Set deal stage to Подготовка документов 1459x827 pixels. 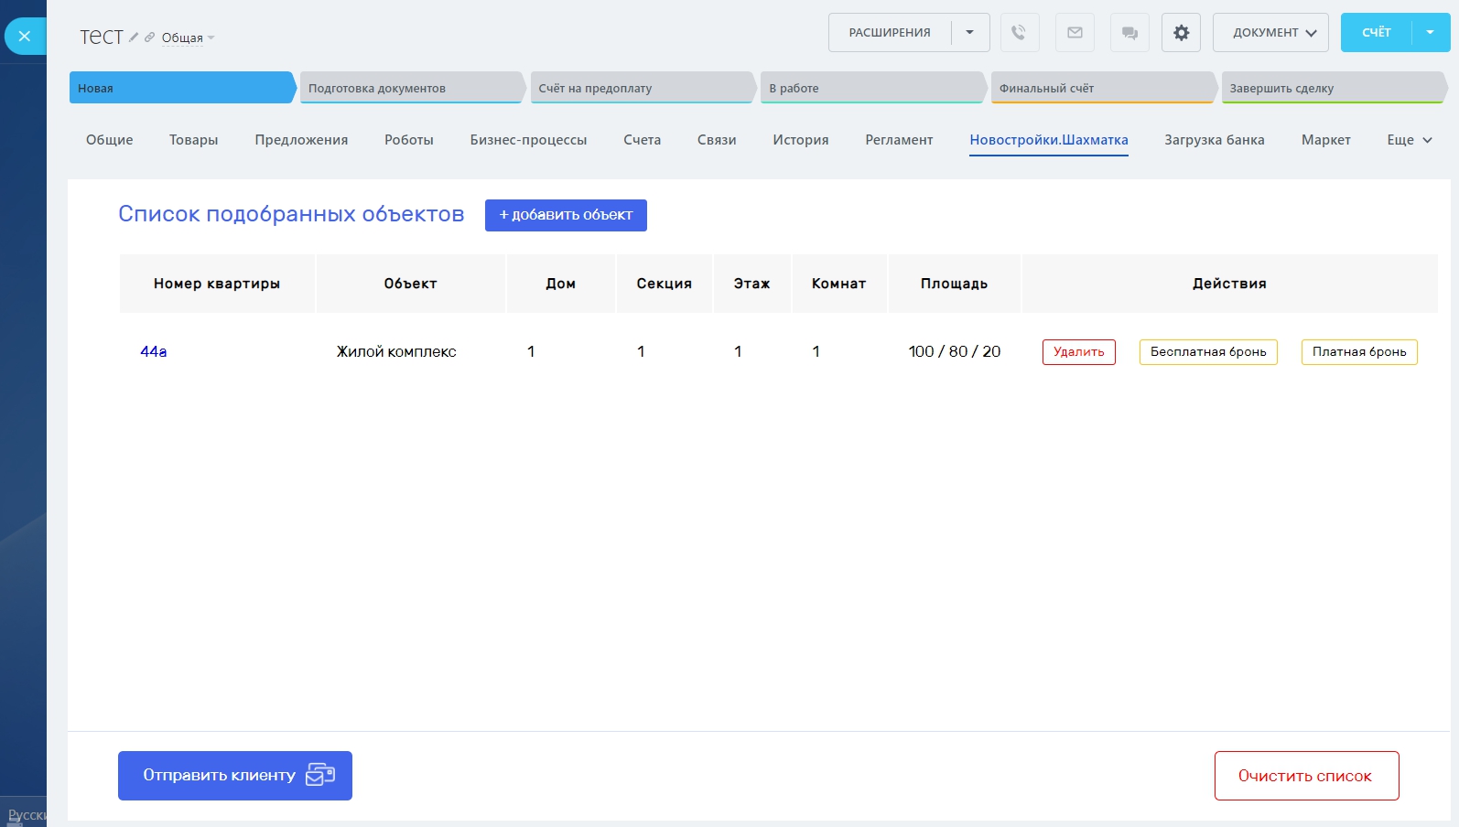tap(411, 88)
